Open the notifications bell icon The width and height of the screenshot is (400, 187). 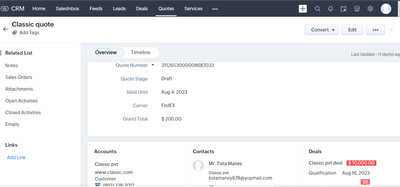(x=330, y=9)
